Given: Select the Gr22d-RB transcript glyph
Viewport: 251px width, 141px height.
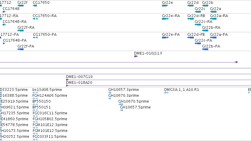Looking at the screenshot, I should (191, 19).
